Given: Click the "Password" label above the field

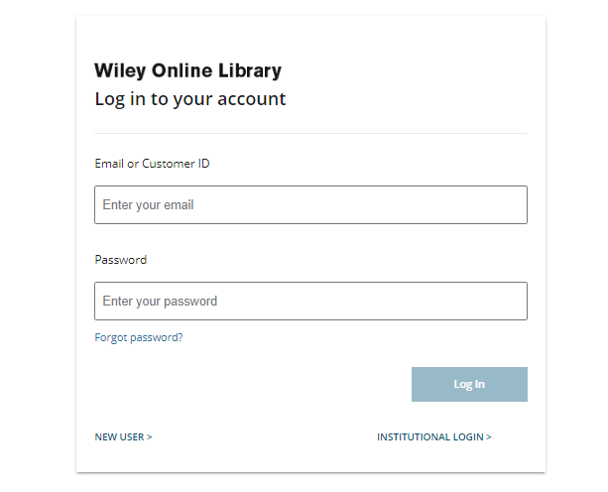Looking at the screenshot, I should (x=120, y=260).
